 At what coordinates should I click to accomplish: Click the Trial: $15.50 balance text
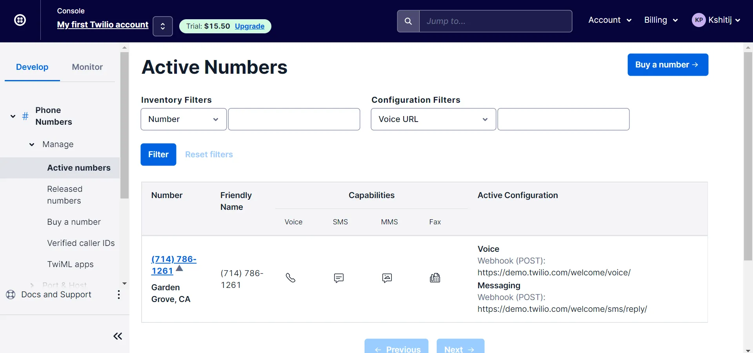coord(208,26)
